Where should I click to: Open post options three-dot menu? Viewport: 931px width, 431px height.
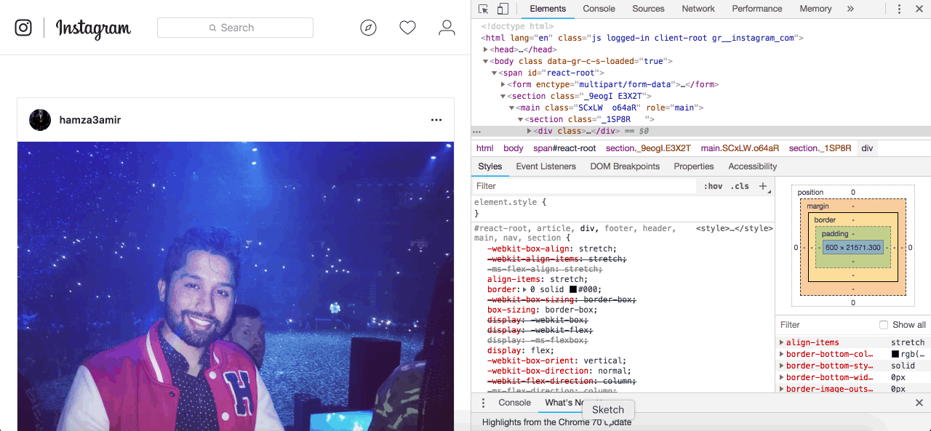click(x=436, y=120)
